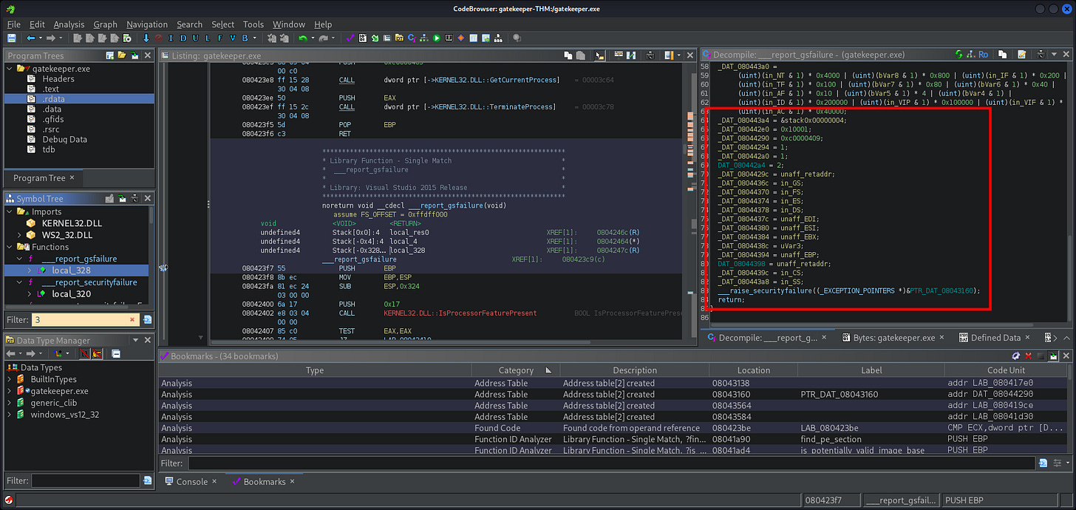Click the green Undo arrow icon
1076x510 pixels.
click(303, 38)
